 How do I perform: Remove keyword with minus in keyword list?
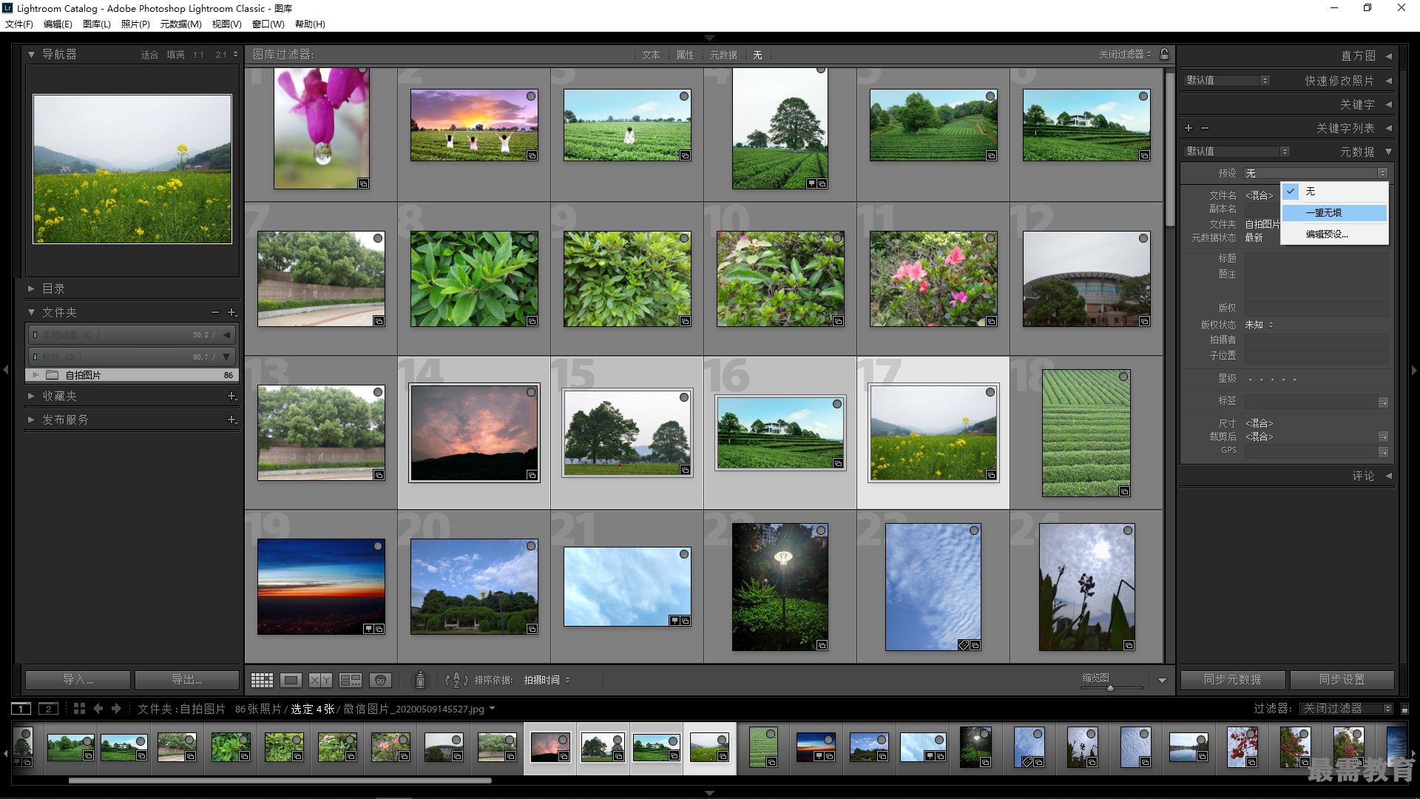click(1205, 128)
